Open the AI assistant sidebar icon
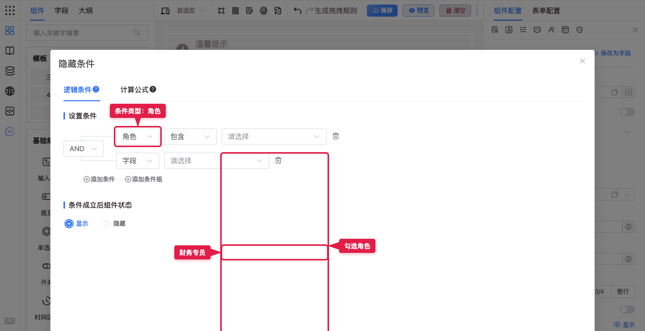Viewport: 645px width, 331px height. coord(10,131)
